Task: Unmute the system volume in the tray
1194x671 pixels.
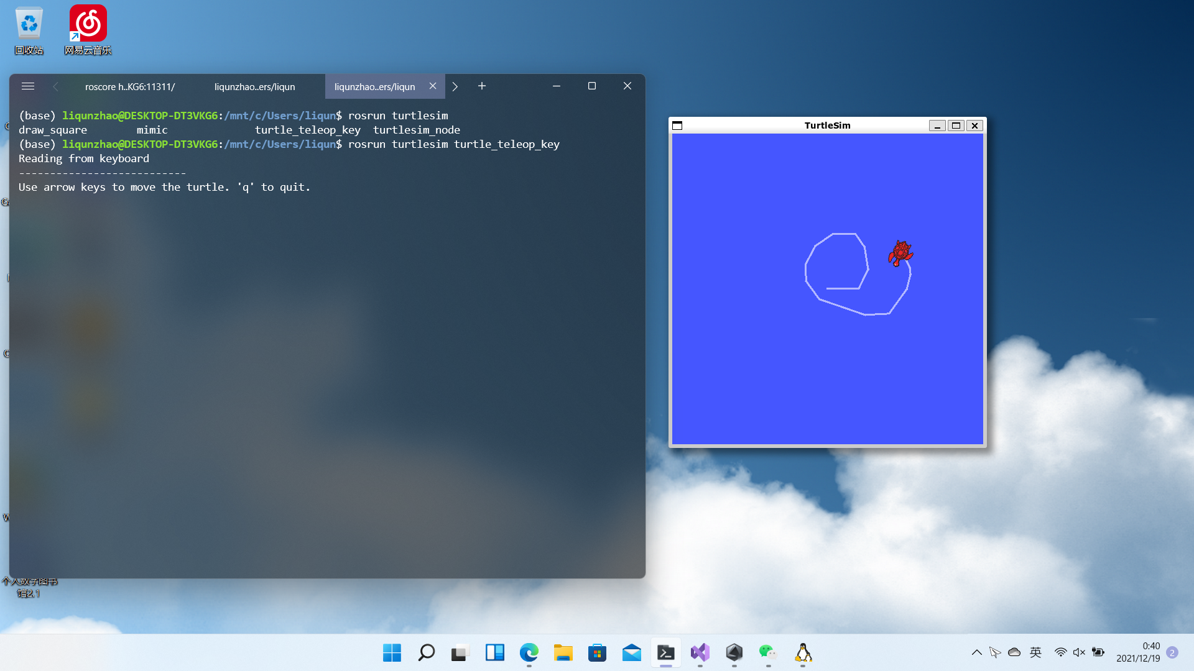Action: point(1079,652)
